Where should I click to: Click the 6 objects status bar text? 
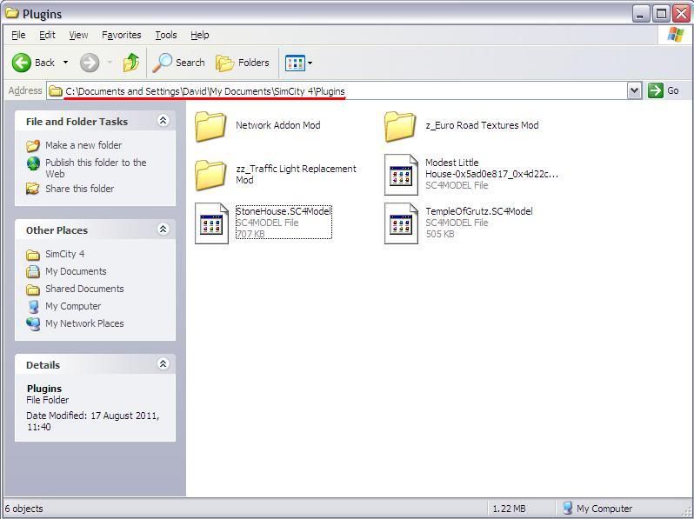(x=23, y=509)
